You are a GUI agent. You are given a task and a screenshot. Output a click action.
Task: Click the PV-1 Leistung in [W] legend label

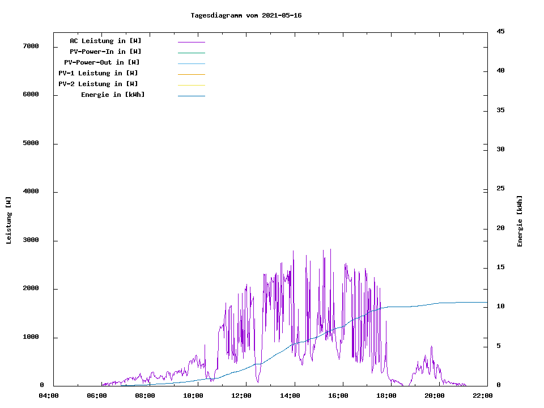tap(98, 73)
